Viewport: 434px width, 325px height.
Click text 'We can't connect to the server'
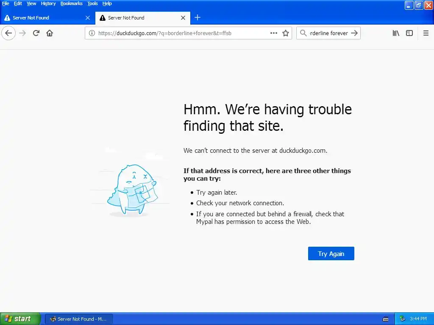click(256, 151)
